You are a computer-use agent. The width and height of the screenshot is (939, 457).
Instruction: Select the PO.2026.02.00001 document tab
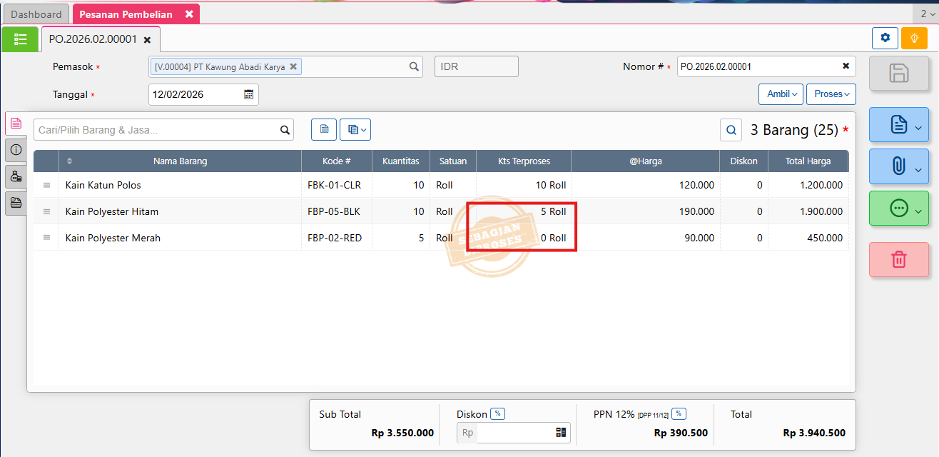point(93,39)
